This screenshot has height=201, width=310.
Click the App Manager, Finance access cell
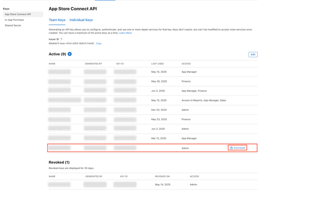194,91
